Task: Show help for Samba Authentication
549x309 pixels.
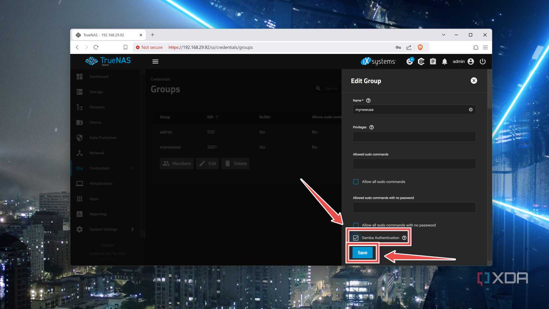Action: [x=404, y=238]
